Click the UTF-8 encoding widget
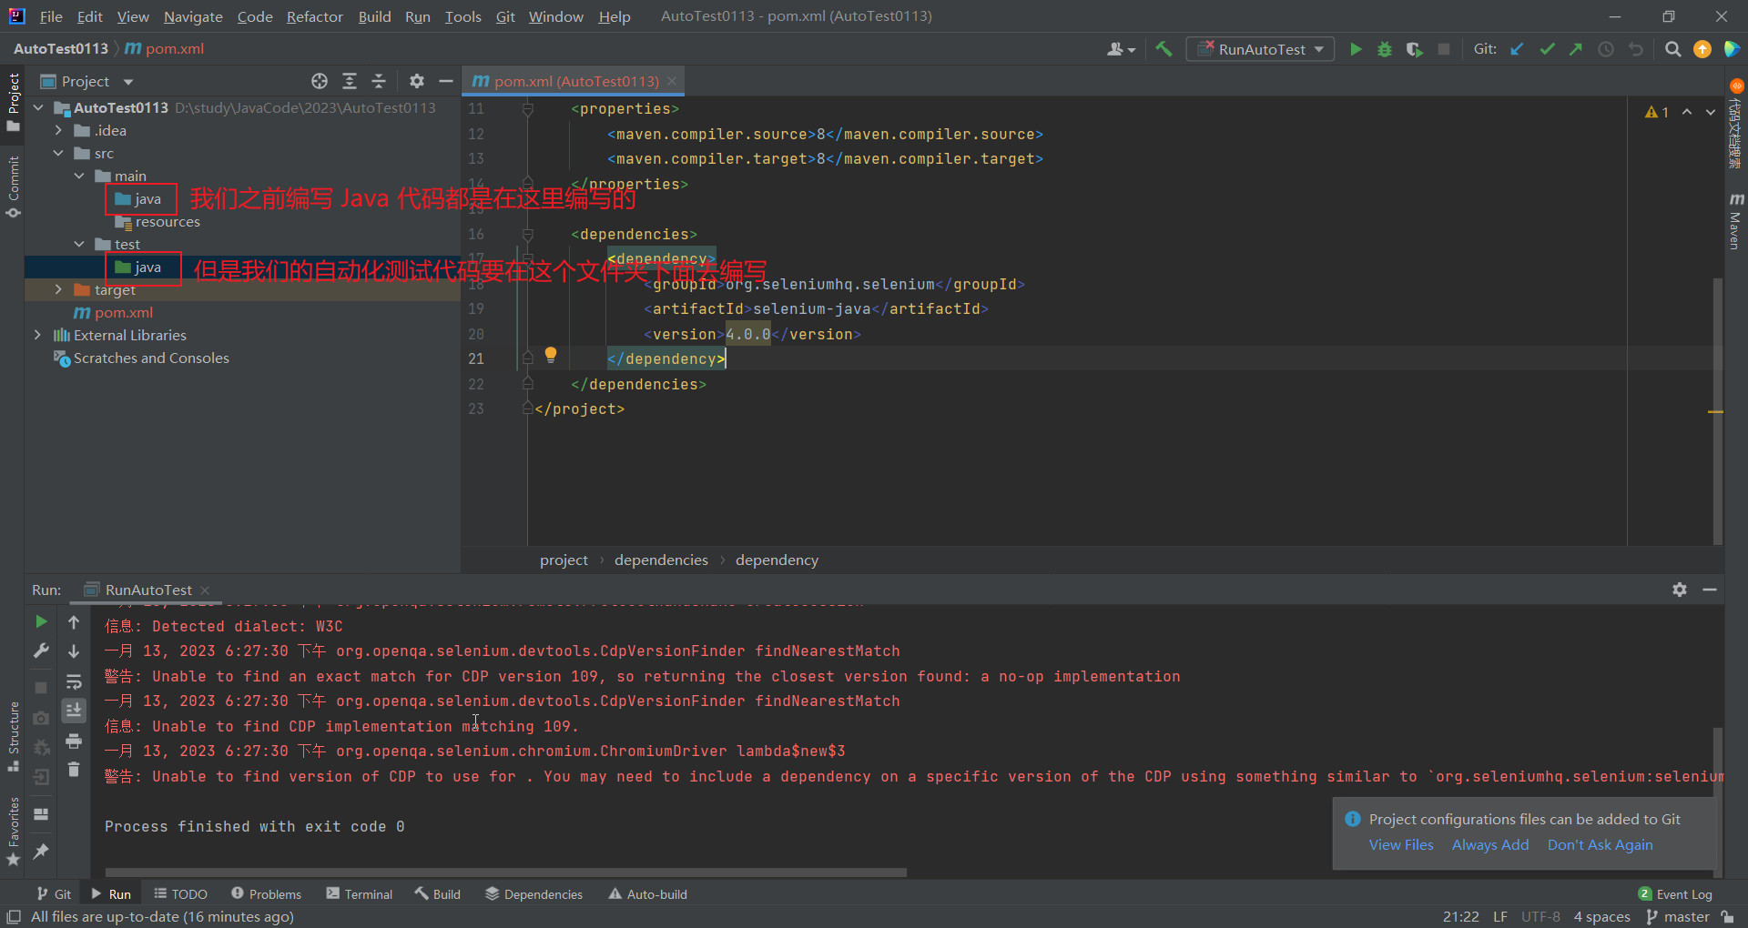The height and width of the screenshot is (928, 1748). 1540,917
